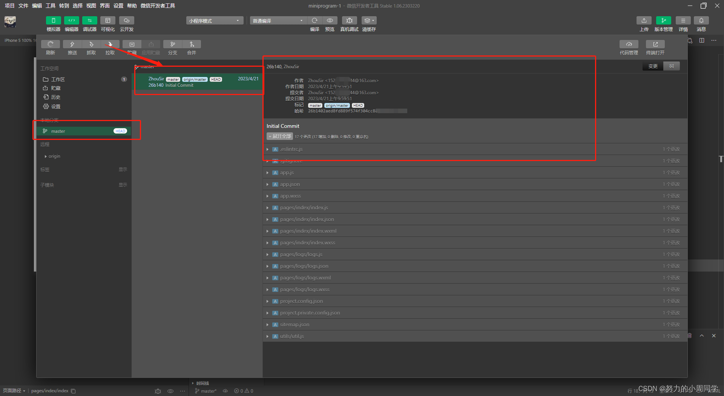
Task: Click the 预览 preview eye icon
Action: (330, 20)
